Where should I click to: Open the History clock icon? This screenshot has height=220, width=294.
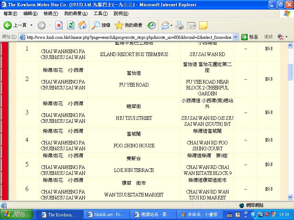point(151,25)
